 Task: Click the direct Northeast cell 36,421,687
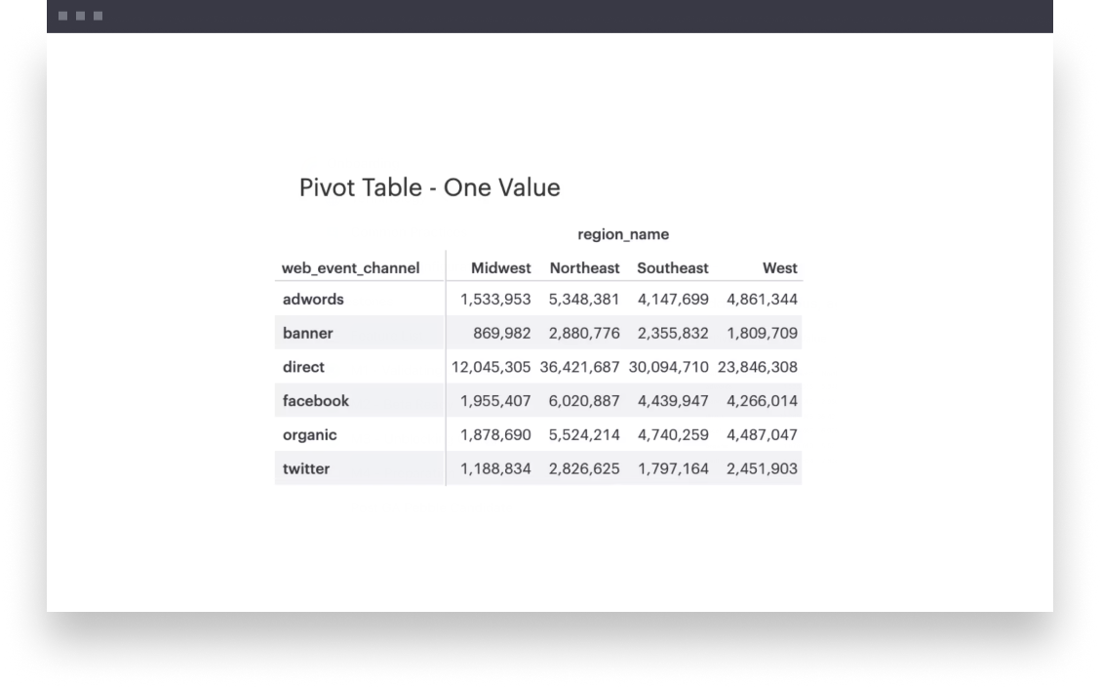pos(579,367)
